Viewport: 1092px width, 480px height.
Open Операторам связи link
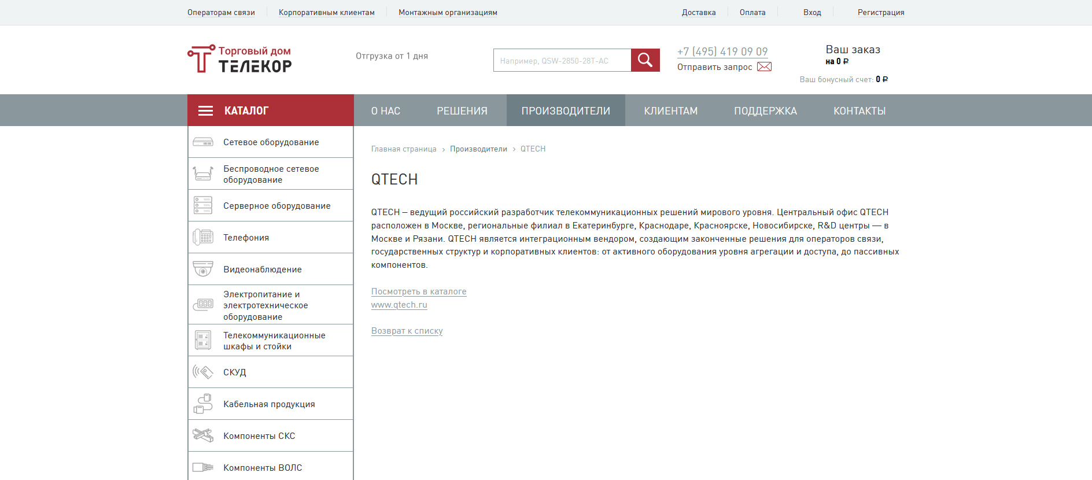(x=221, y=12)
